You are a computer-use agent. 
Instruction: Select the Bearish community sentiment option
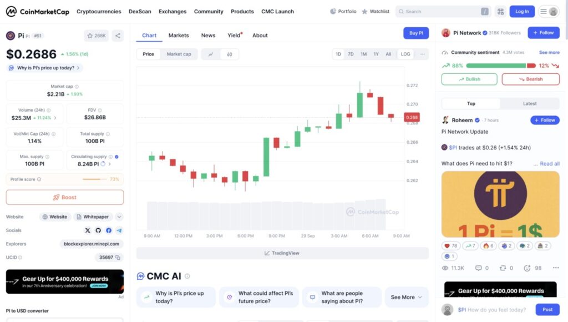[530, 79]
